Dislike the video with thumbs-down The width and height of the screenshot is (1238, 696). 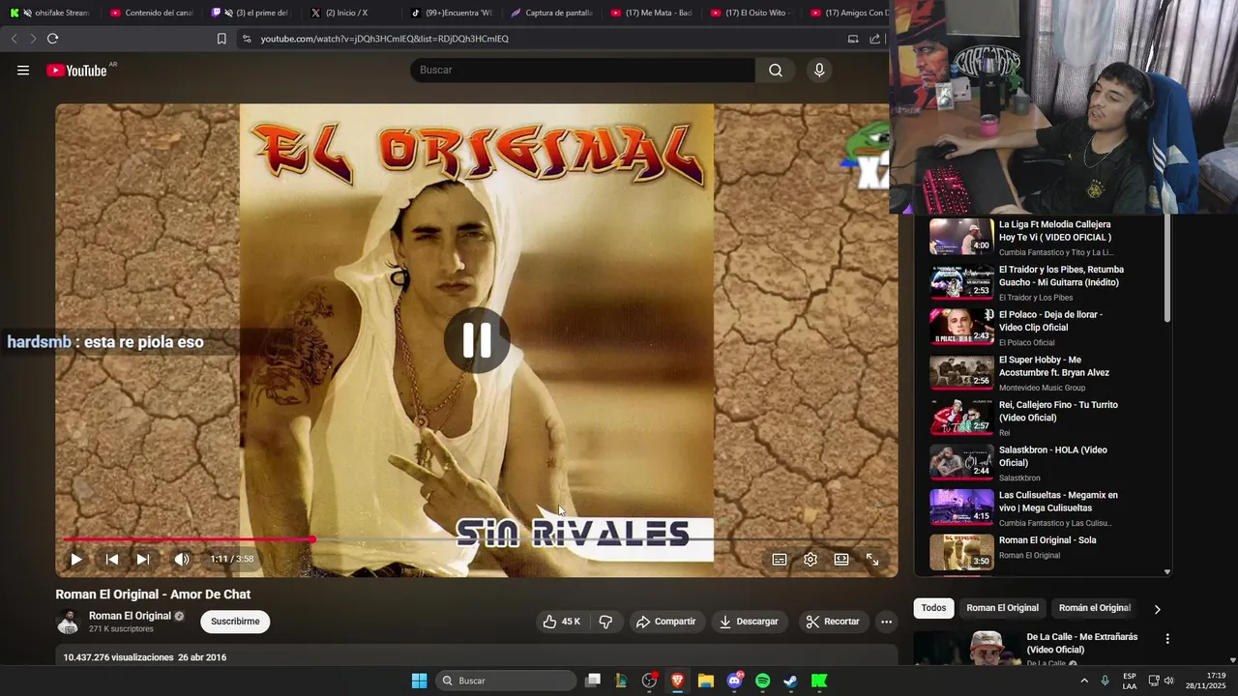(605, 622)
